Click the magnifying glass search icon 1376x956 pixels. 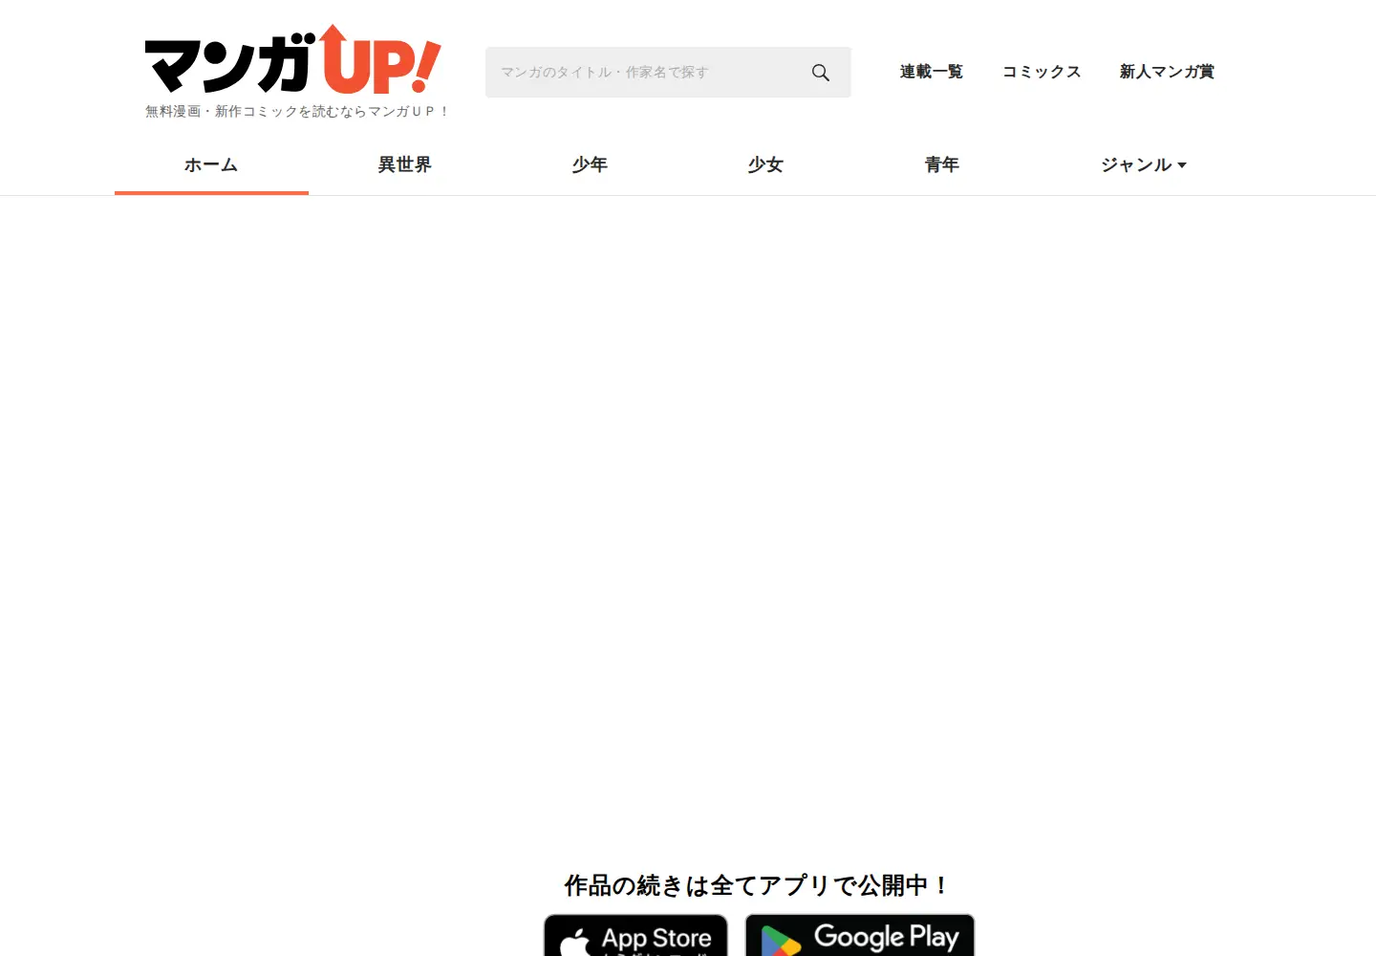[x=820, y=73]
